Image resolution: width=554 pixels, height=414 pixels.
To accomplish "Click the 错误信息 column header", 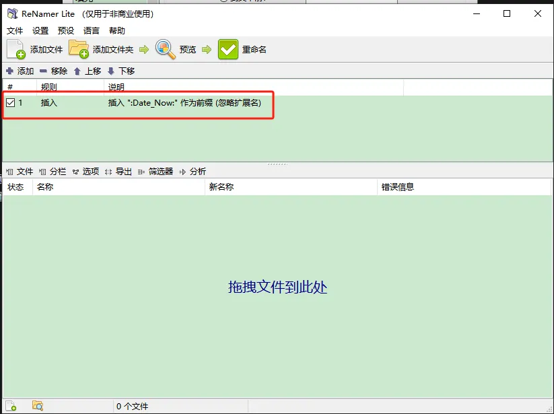I will click(x=464, y=187).
